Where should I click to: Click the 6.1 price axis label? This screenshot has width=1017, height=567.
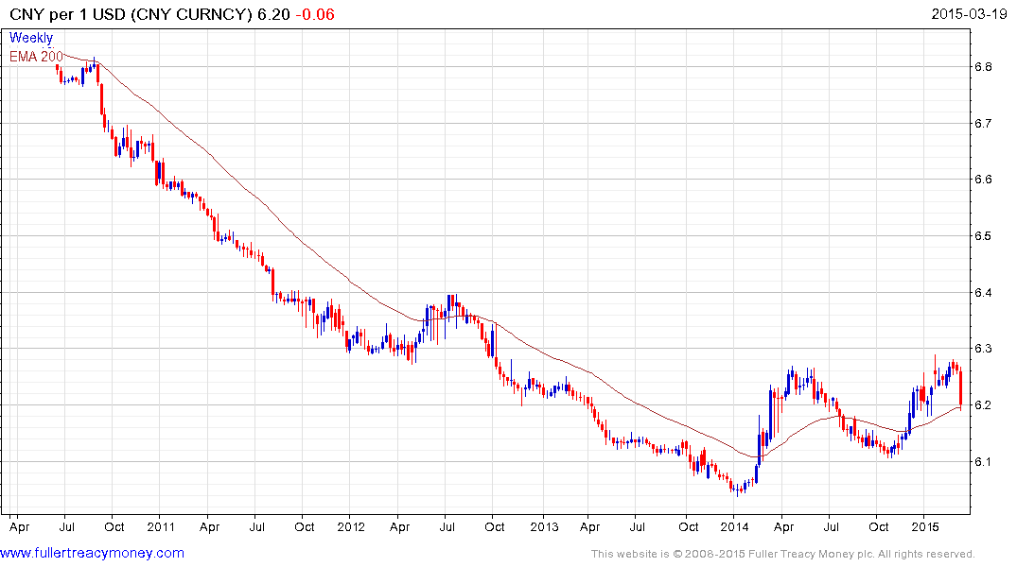coord(983,461)
